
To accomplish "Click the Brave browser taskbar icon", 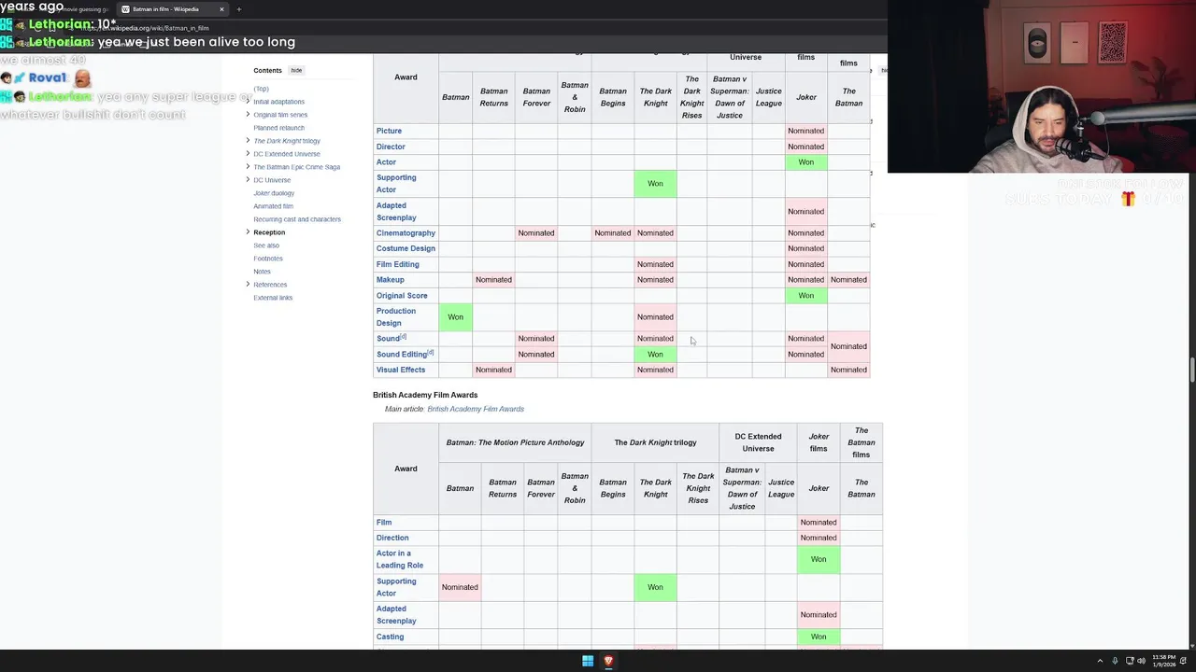I will click(x=608, y=661).
